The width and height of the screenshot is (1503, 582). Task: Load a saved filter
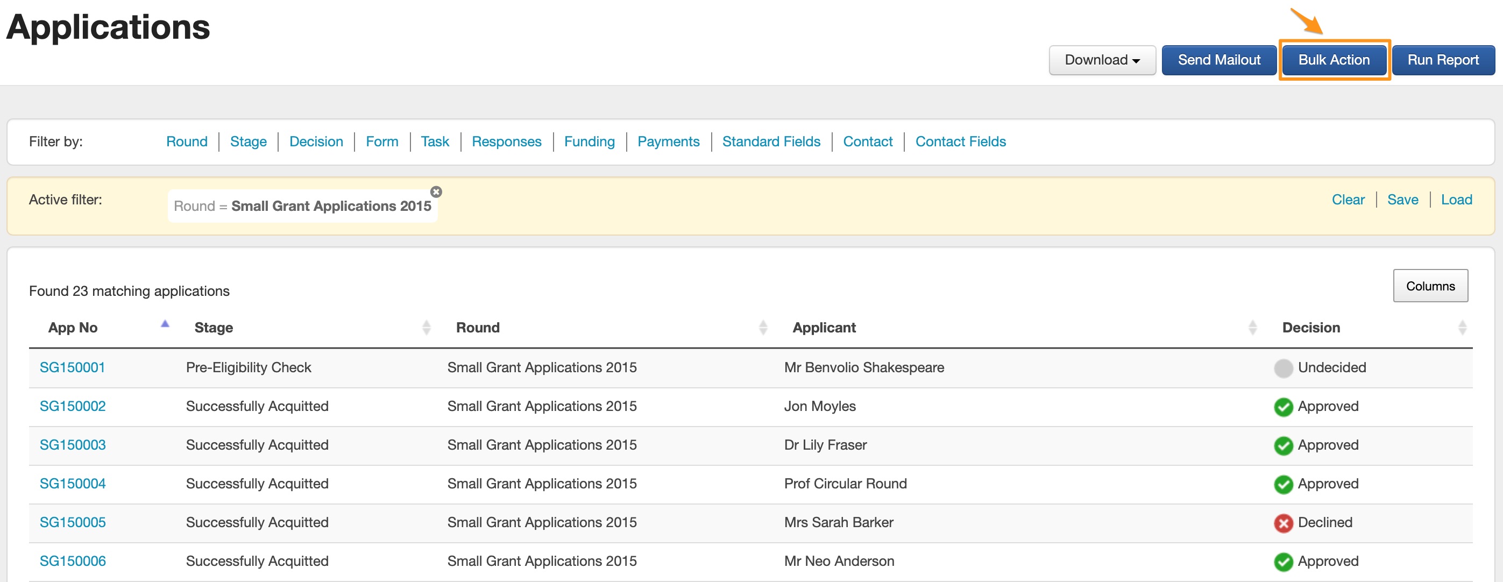[x=1456, y=200]
